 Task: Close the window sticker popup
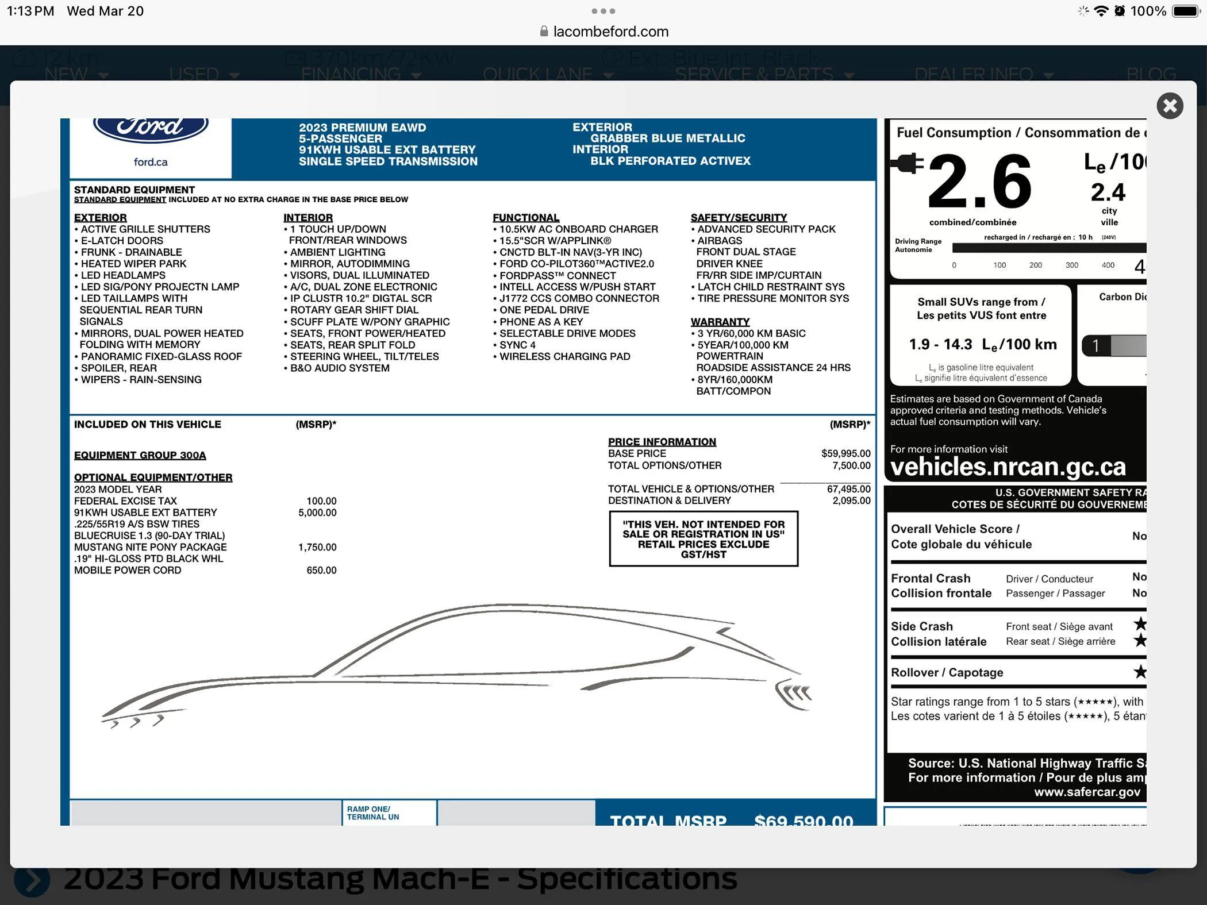click(1170, 106)
